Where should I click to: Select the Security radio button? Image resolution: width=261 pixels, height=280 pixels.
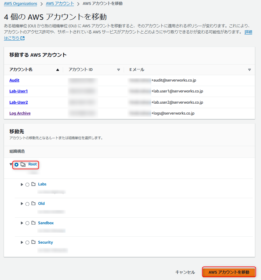[x=27, y=243]
